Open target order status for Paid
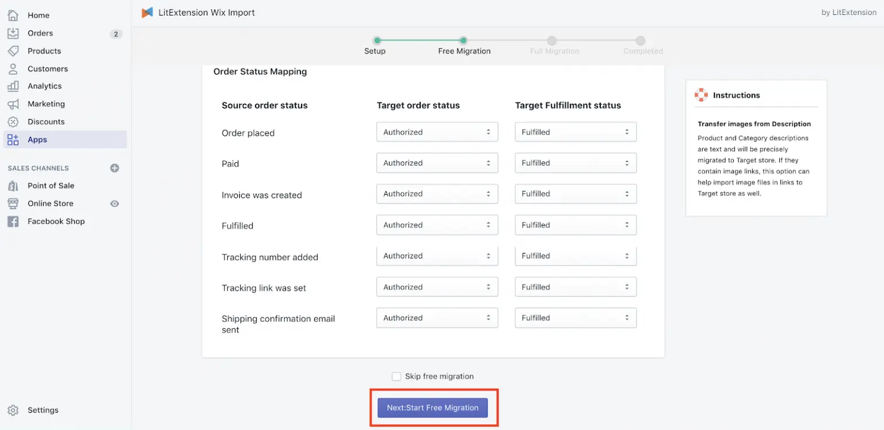 pos(437,163)
